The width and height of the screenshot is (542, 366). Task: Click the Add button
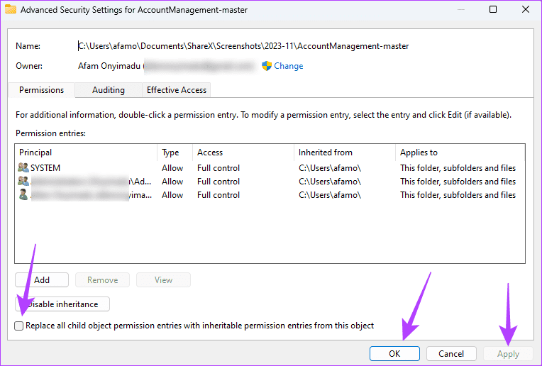coord(42,280)
